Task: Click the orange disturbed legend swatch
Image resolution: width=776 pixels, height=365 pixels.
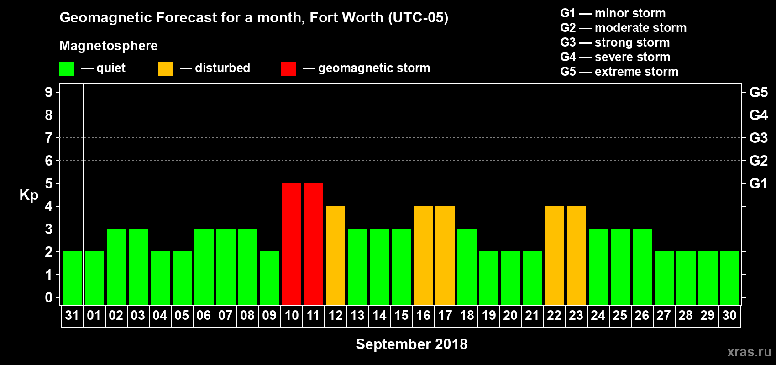Action: [165, 69]
